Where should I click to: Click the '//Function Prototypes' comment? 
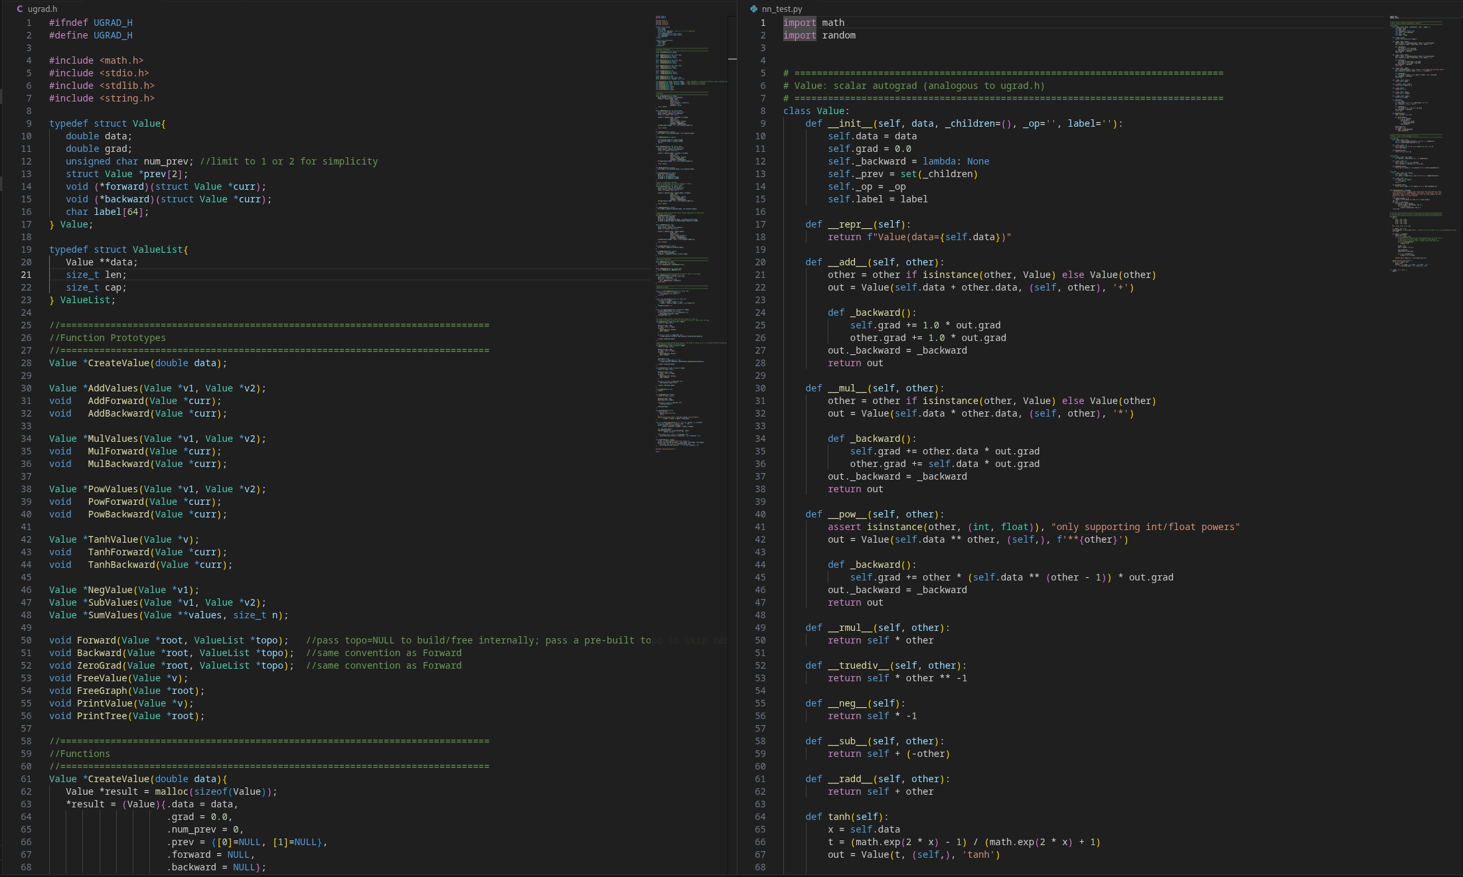[x=108, y=338]
